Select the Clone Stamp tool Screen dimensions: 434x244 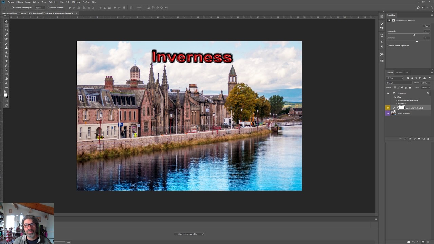[x=6, y=48]
